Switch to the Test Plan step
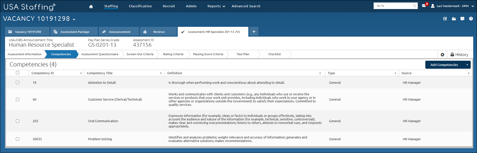 pos(243,54)
